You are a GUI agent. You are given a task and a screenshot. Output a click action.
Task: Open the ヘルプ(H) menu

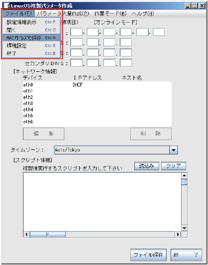tap(143, 14)
